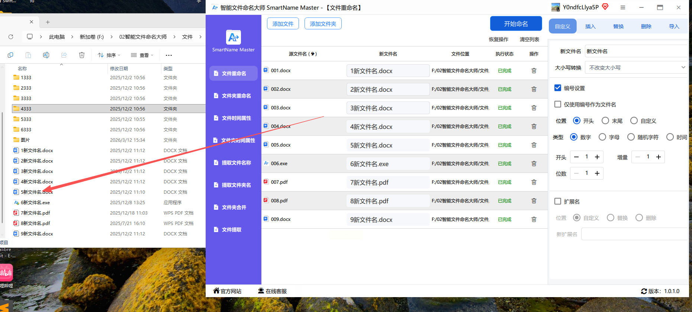The width and height of the screenshot is (692, 312).
Task: Uncheck the 编号设置 checkbox
Action: [x=558, y=88]
